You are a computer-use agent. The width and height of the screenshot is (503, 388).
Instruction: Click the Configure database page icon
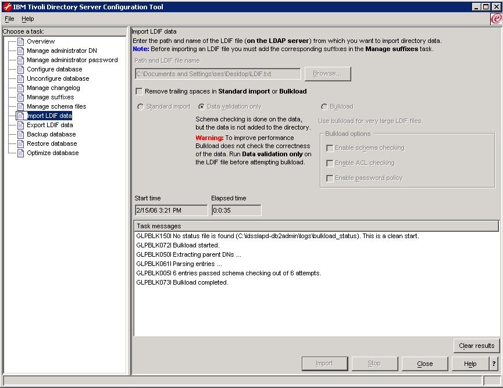[21, 69]
